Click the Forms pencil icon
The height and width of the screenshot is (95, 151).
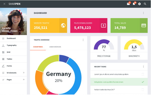3,66
